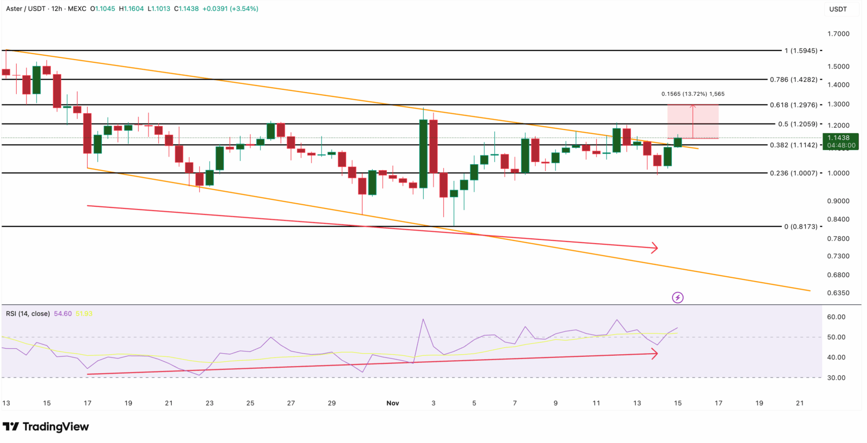This screenshot has height=443, width=867.
Task: Select the 12h interval label
Action: point(57,9)
